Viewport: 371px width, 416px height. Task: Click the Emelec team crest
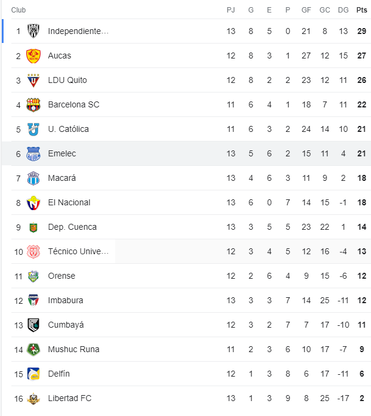(33, 153)
